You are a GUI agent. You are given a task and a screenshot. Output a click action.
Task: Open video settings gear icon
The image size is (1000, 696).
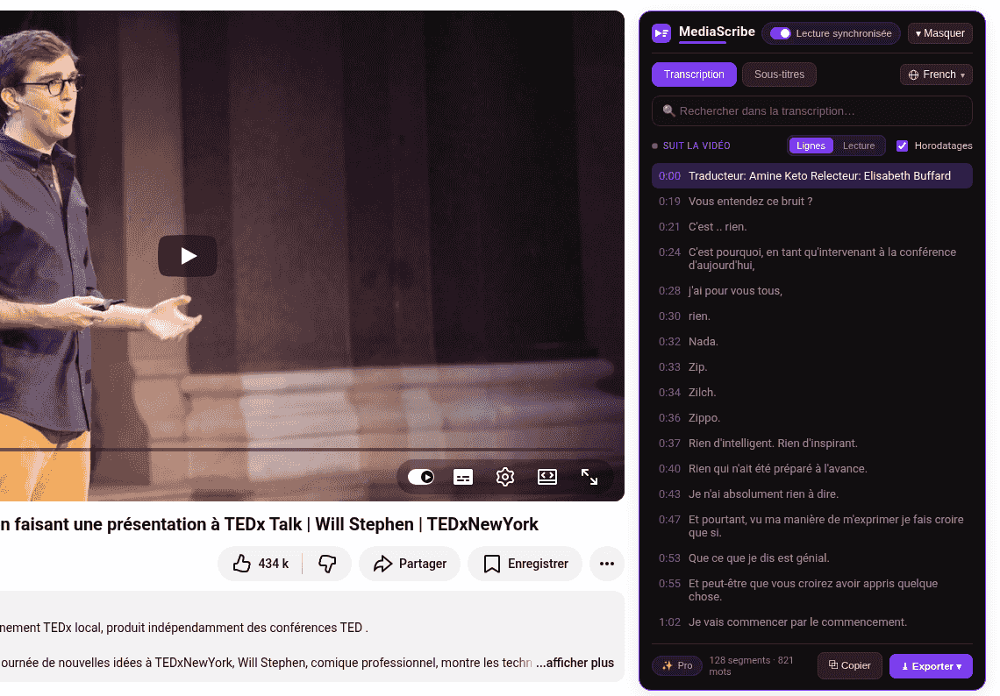(x=505, y=477)
